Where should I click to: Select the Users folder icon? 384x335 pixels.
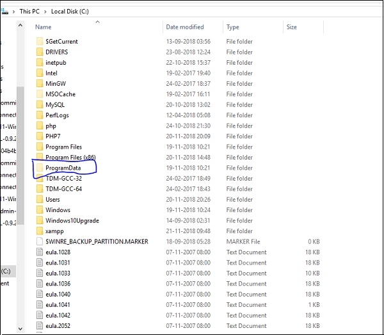pos(40,199)
